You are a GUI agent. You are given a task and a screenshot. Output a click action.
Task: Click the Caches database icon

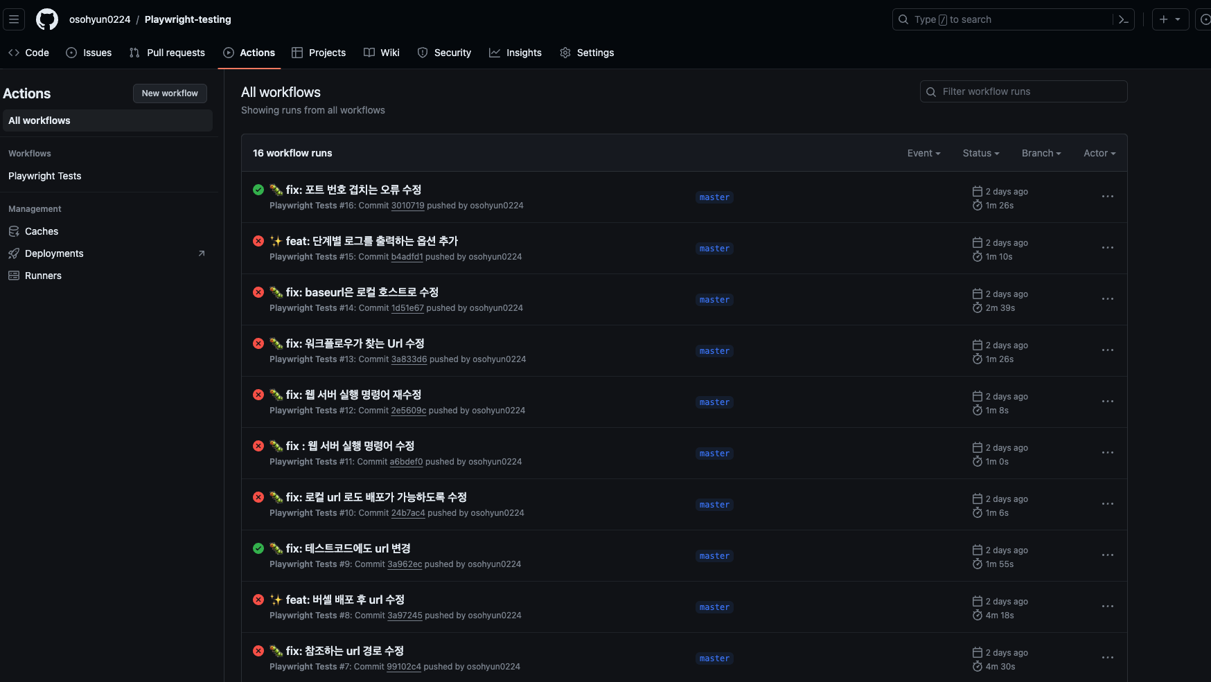[x=14, y=231]
